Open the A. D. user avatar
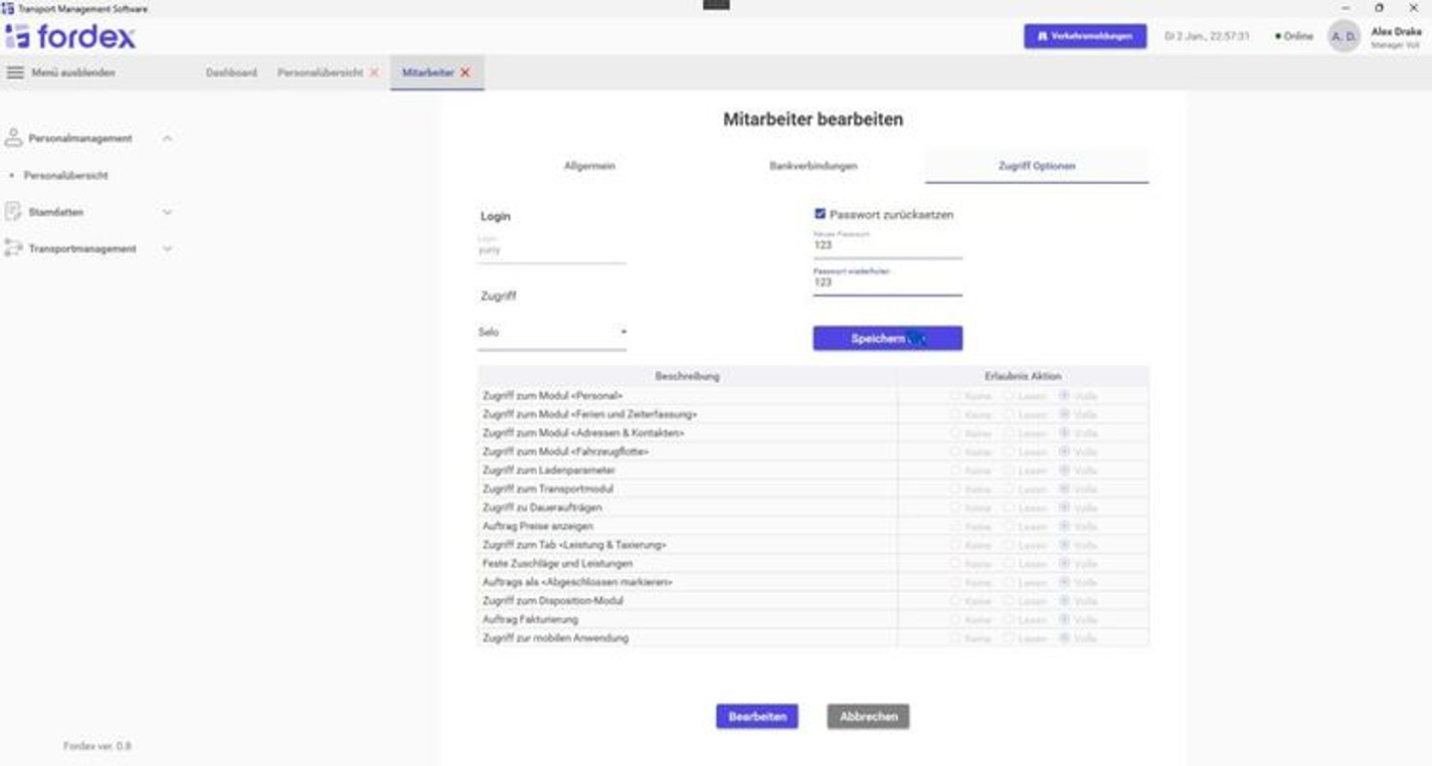The width and height of the screenshot is (1432, 766). pos(1343,37)
